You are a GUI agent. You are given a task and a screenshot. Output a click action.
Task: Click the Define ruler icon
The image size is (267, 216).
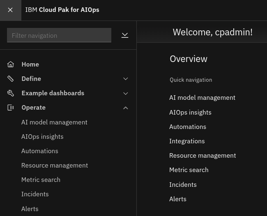11,78
